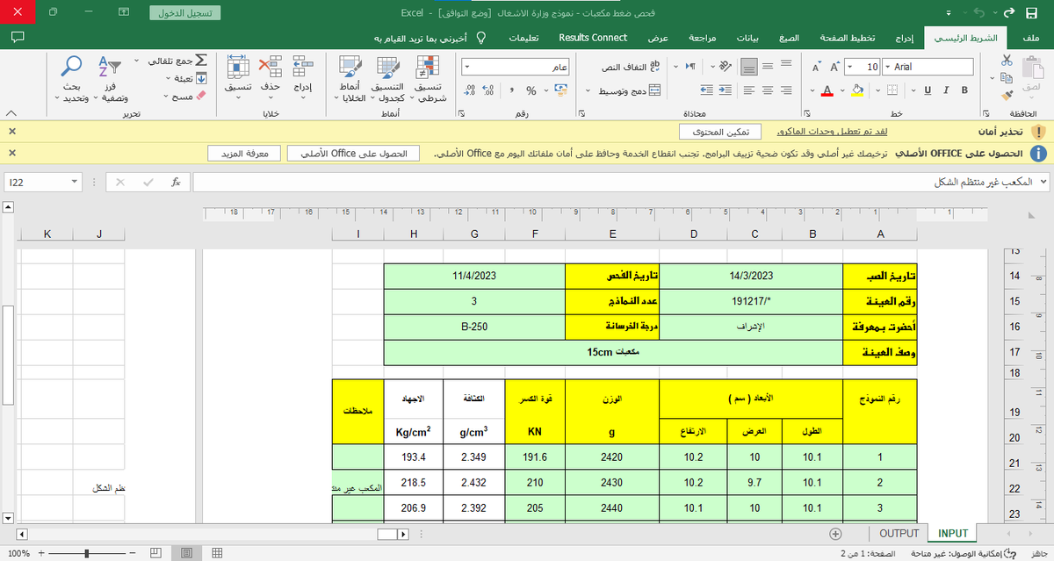The width and height of the screenshot is (1054, 561).
Task: Switch to the OUTPUT sheet tab
Action: [899, 534]
